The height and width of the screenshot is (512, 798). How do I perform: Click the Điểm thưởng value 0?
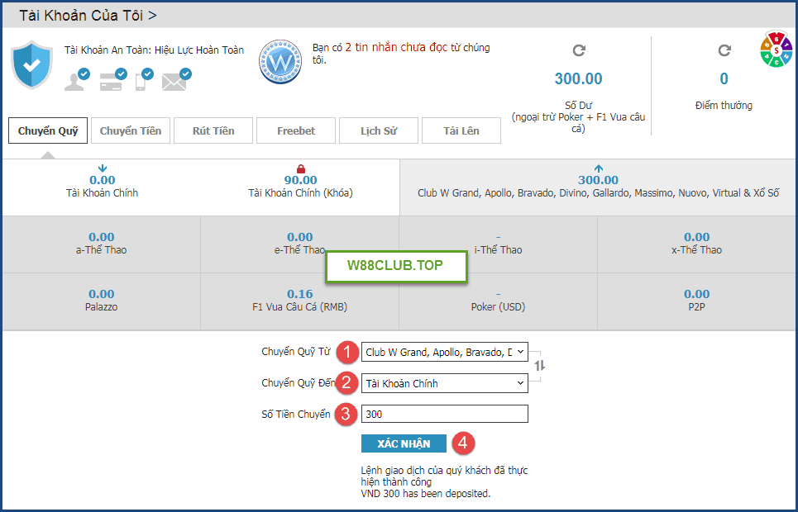coord(724,78)
